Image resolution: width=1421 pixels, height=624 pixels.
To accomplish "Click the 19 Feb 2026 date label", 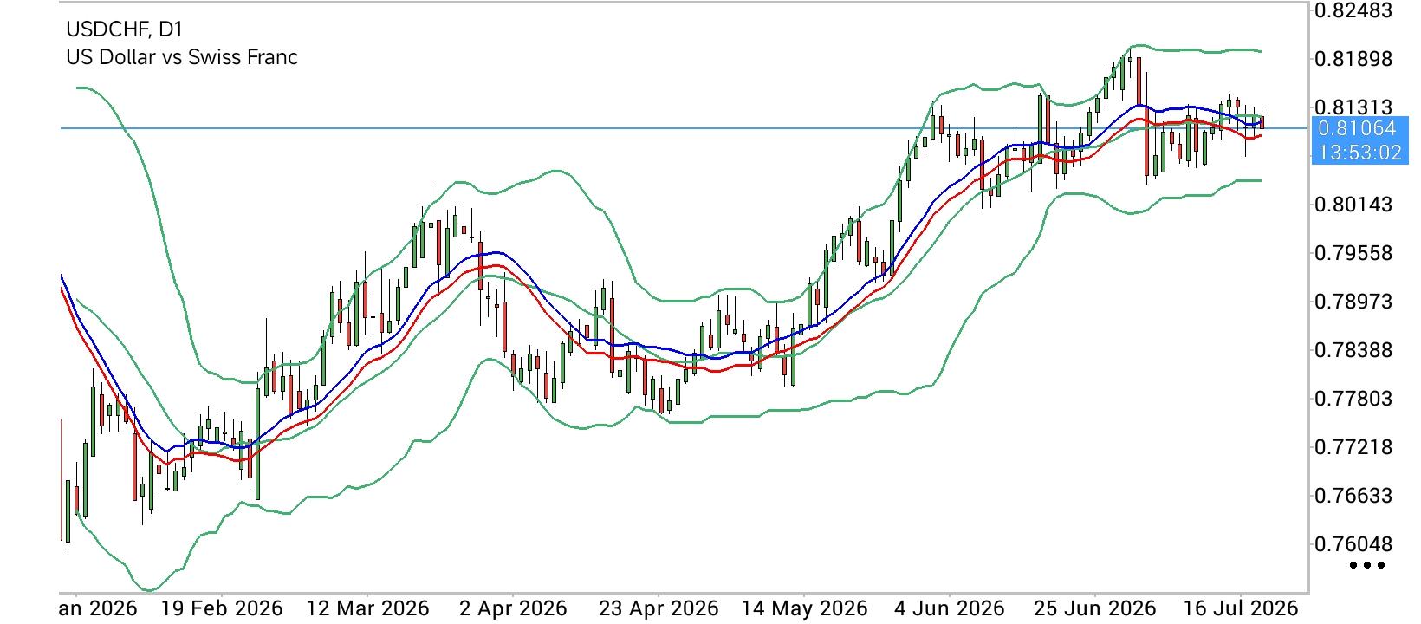I will 221,608.
